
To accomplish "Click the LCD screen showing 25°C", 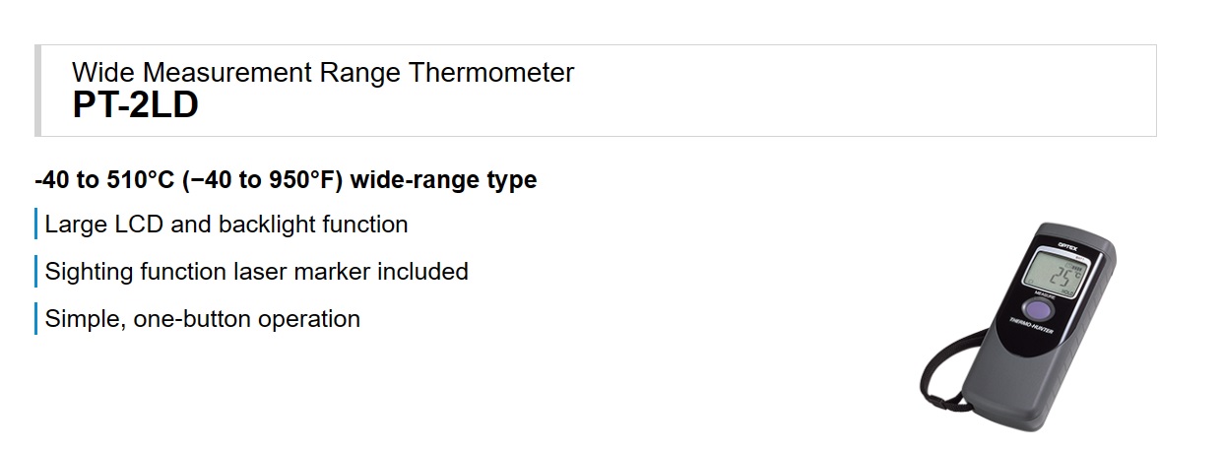I will coord(1056,273).
